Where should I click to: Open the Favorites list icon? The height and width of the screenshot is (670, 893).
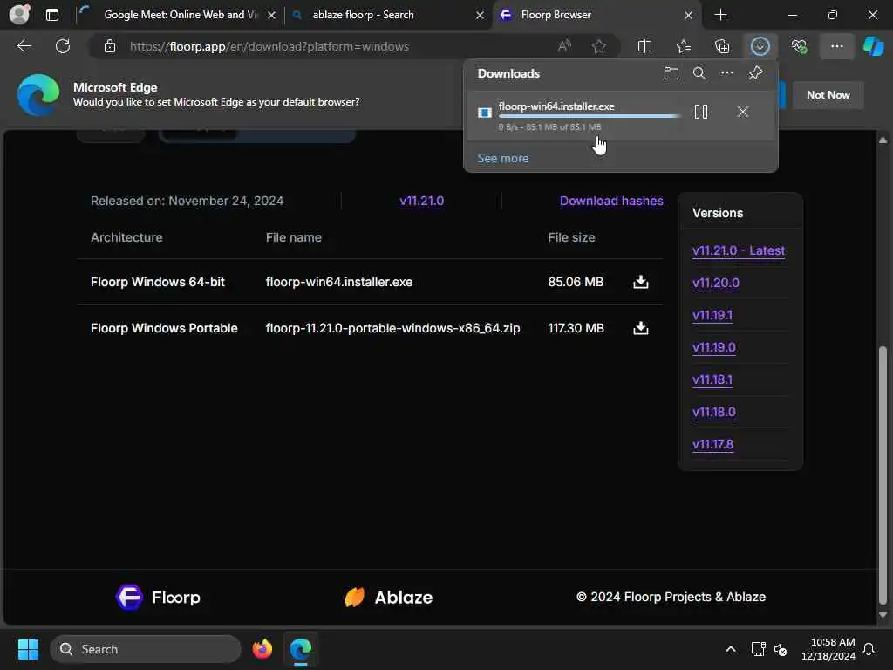point(684,46)
